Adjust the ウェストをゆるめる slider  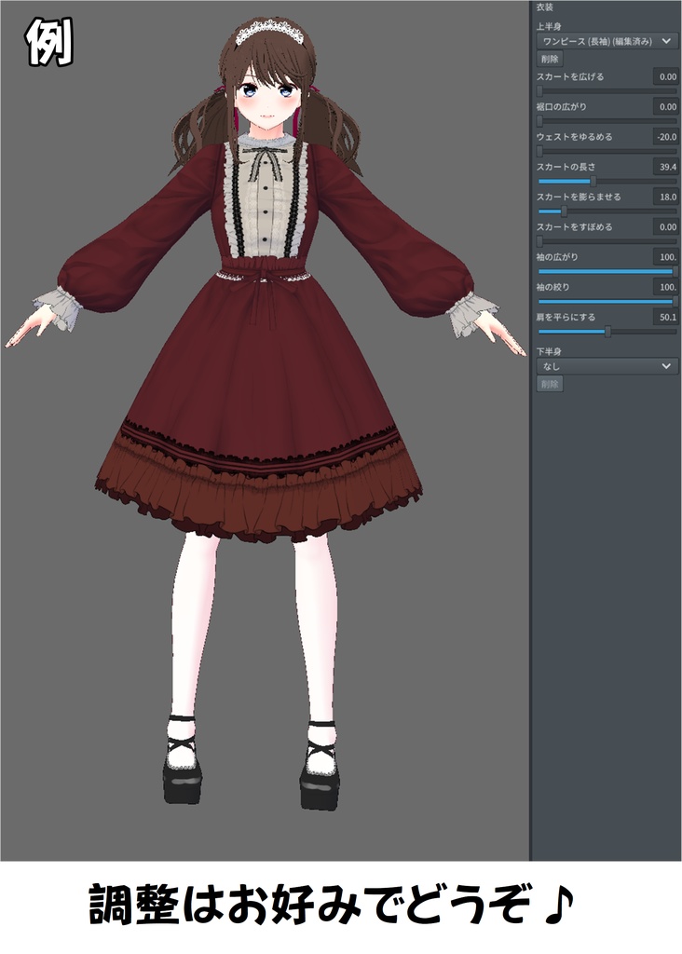[607, 151]
